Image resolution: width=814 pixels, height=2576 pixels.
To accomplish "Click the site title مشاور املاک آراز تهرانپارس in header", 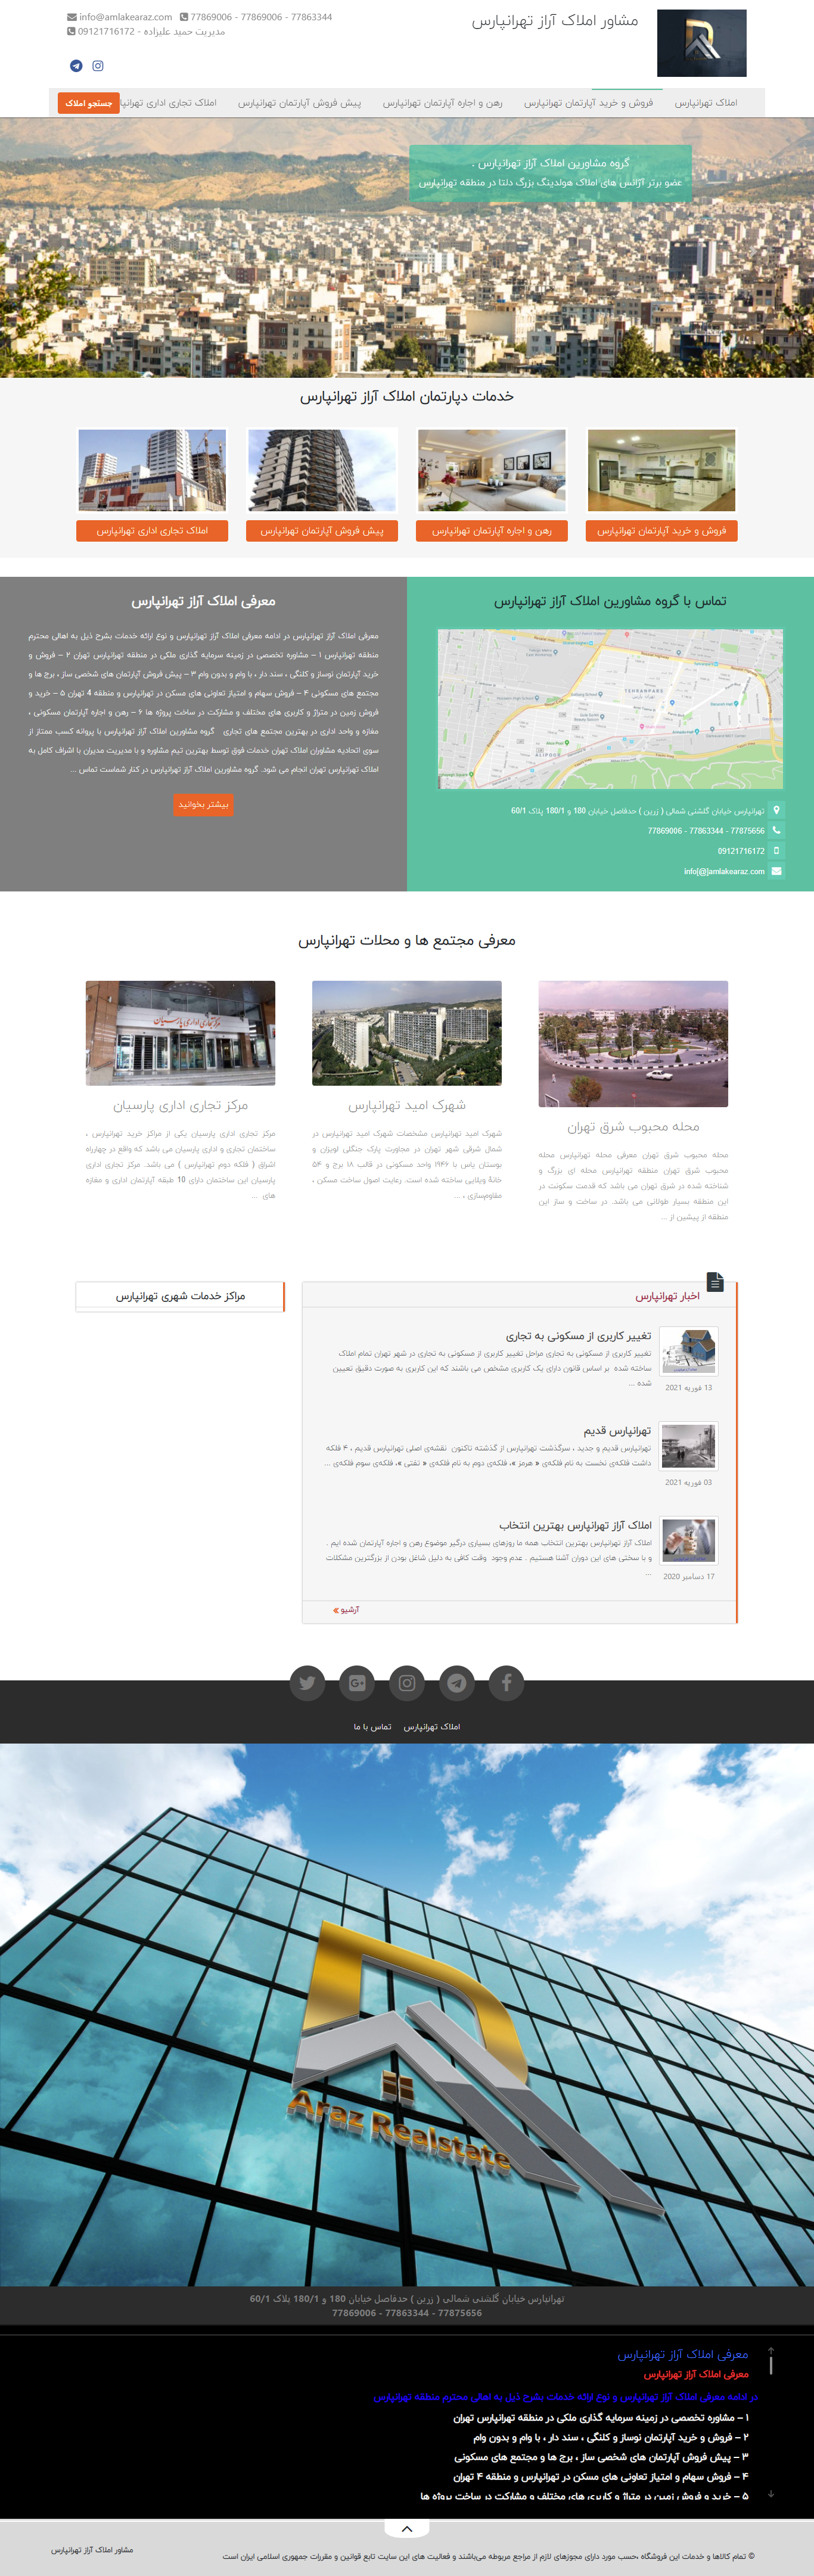I will [x=555, y=21].
